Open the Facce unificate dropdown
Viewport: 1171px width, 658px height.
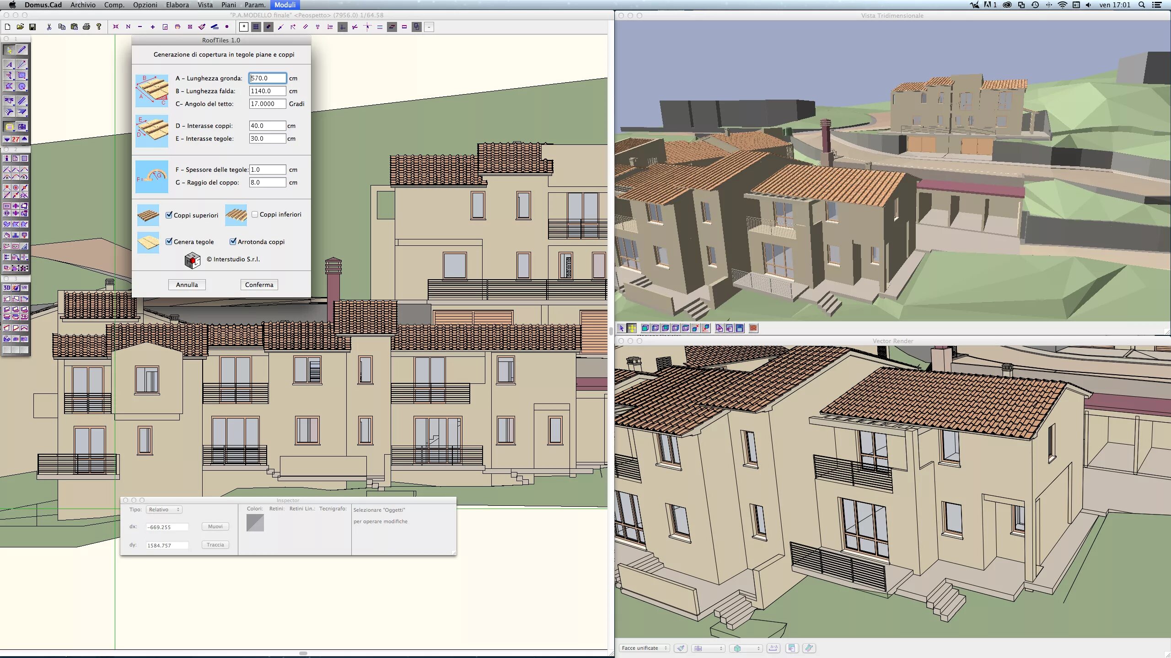pos(644,648)
